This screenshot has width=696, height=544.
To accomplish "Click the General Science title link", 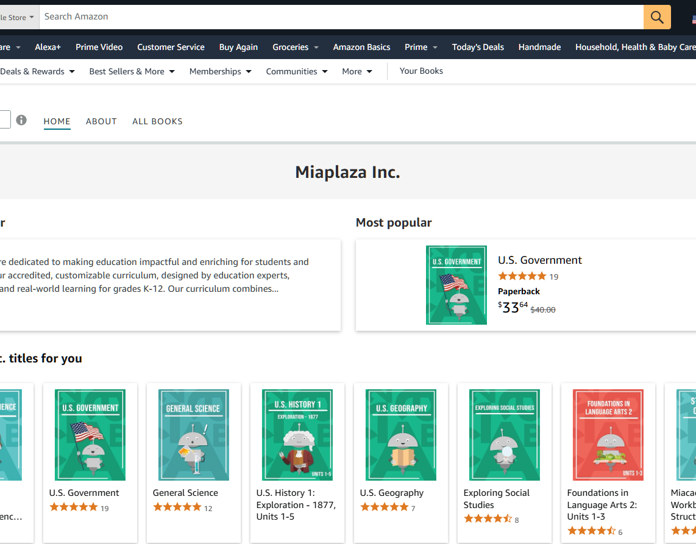I will (x=185, y=493).
